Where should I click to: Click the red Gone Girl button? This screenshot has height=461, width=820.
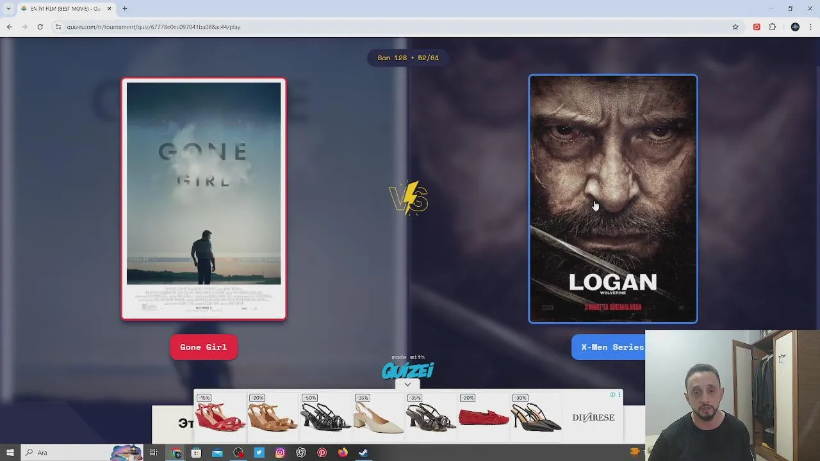click(204, 347)
